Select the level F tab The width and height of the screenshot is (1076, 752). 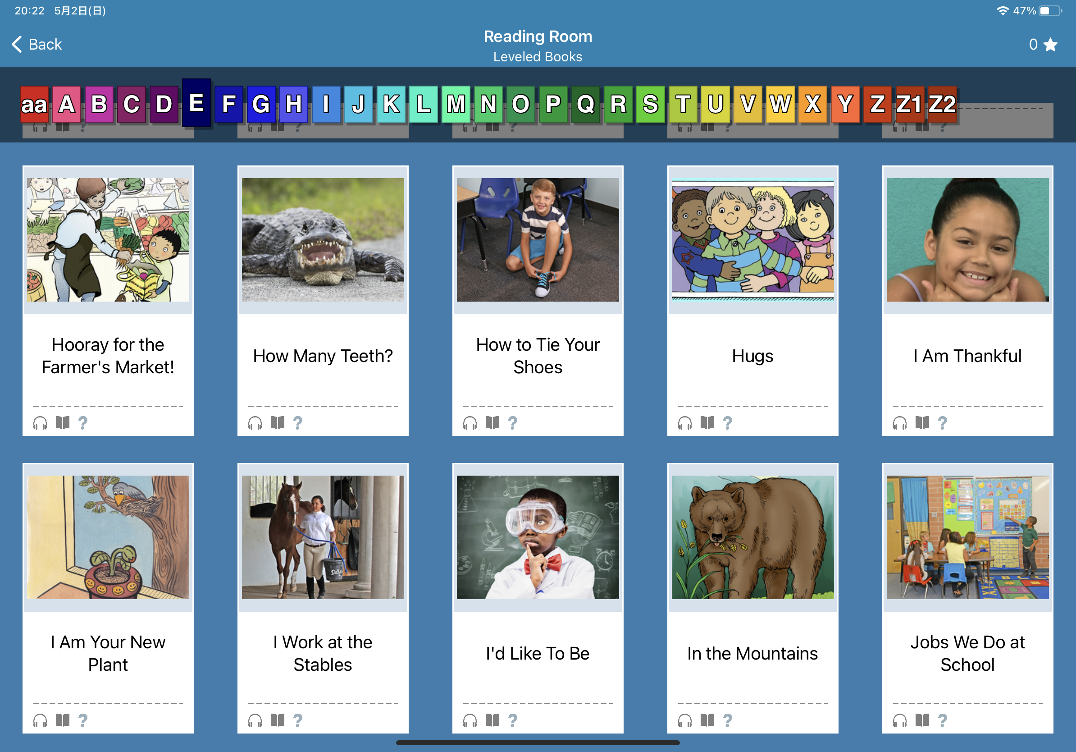229,104
